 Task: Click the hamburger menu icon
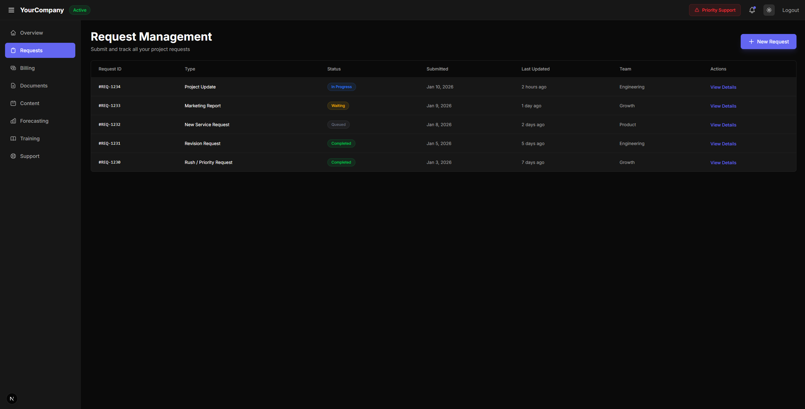[x=11, y=10]
